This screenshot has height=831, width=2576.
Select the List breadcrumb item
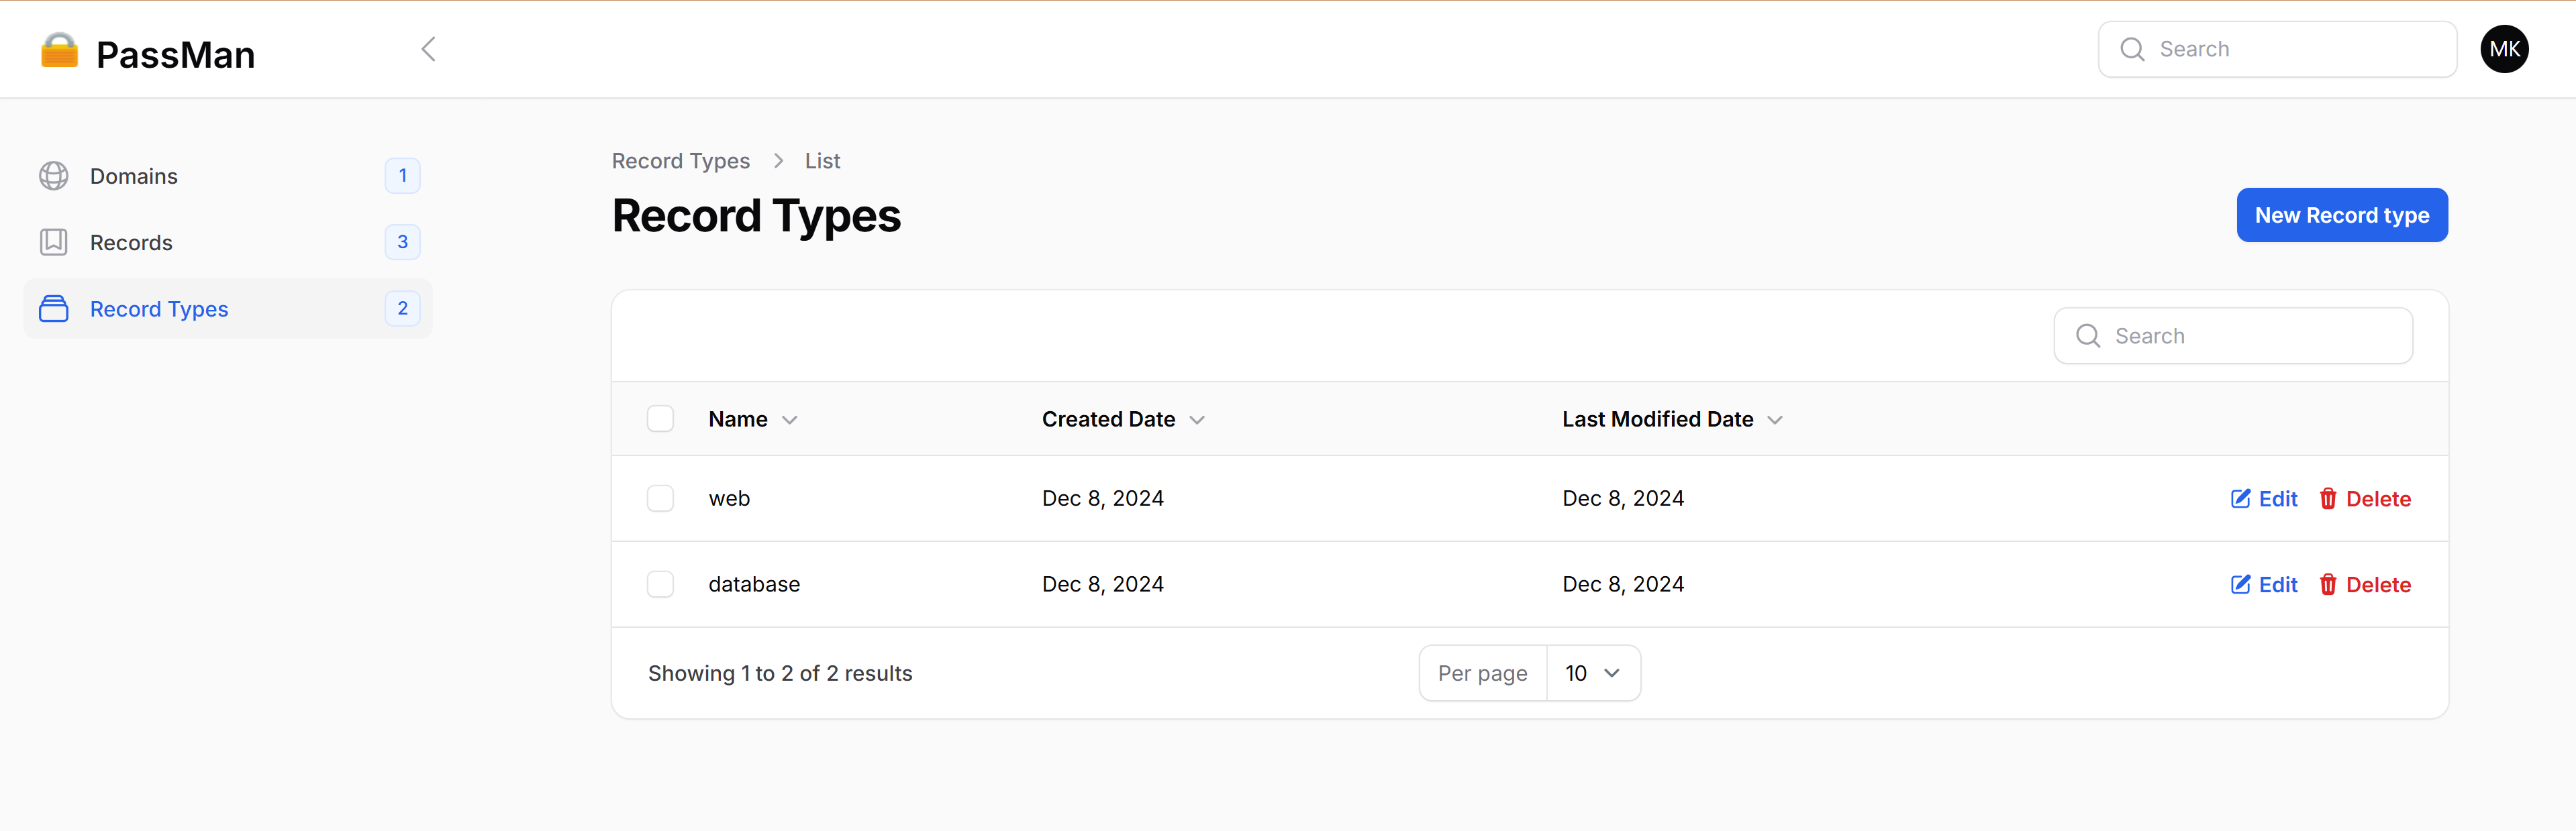tap(821, 160)
